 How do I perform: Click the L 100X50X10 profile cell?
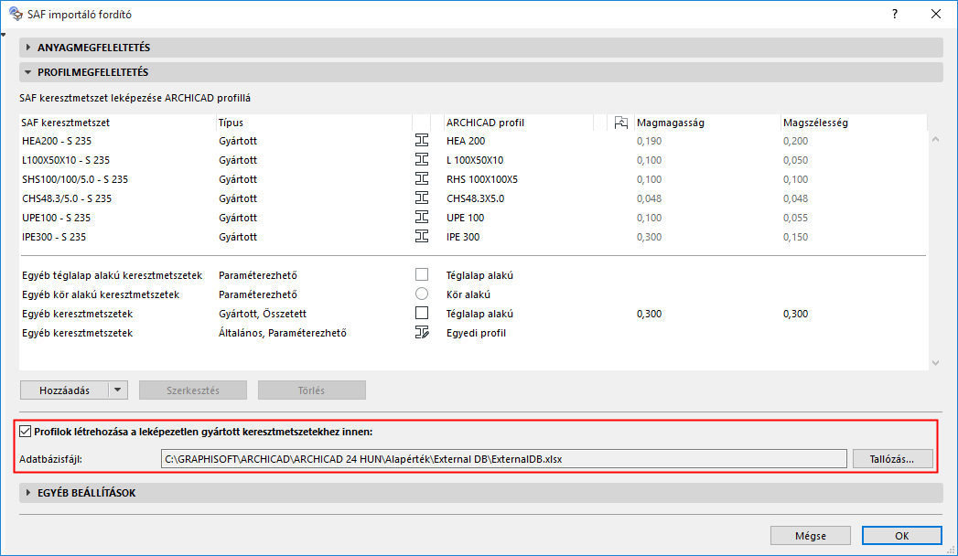pyautogui.click(x=475, y=160)
